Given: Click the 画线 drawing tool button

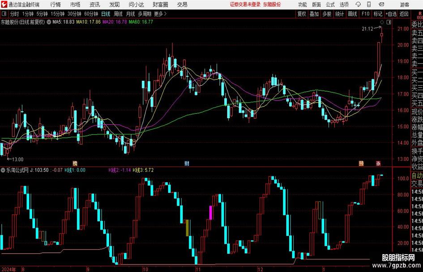Looking at the screenshot, I should tap(352, 14).
